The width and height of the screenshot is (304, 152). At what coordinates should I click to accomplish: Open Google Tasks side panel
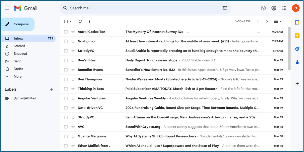click(x=297, y=49)
